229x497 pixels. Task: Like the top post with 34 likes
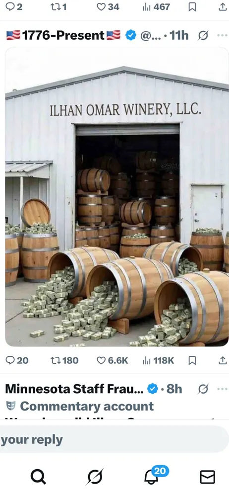click(108, 6)
